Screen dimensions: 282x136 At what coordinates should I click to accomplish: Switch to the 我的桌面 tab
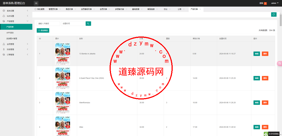[39, 9]
